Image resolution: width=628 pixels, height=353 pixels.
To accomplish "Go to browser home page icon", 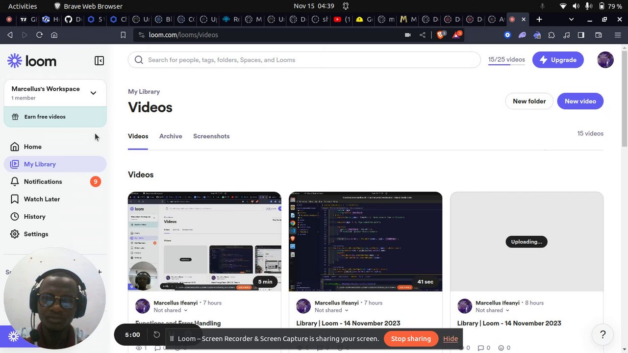I will pyautogui.click(x=54, y=35).
